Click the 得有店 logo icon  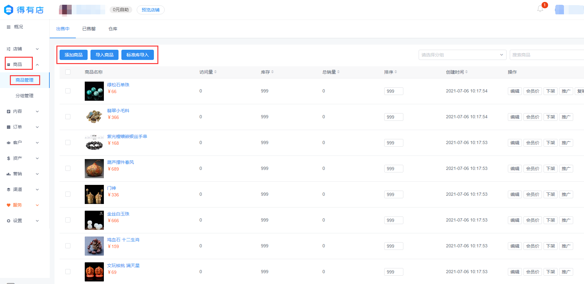9,10
